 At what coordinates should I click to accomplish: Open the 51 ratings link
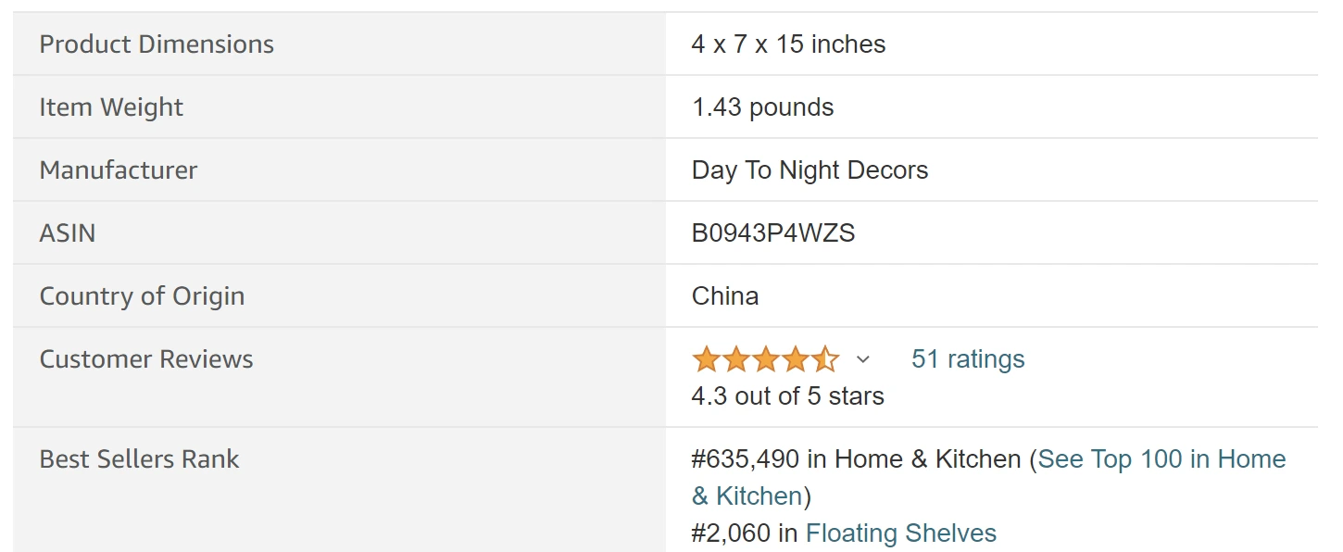pos(968,359)
